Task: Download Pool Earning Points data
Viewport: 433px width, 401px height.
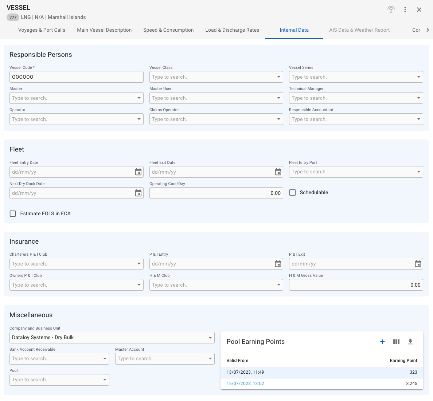Action: click(410, 342)
